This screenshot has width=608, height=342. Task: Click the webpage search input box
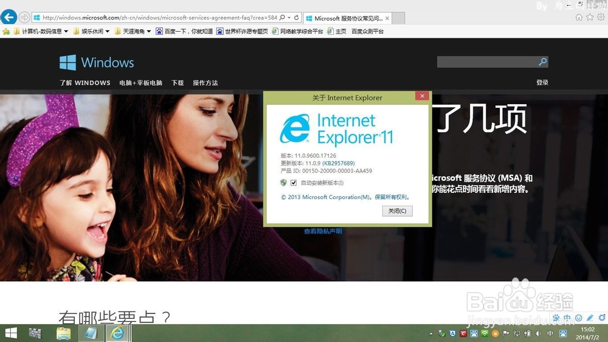pyautogui.click(x=487, y=61)
